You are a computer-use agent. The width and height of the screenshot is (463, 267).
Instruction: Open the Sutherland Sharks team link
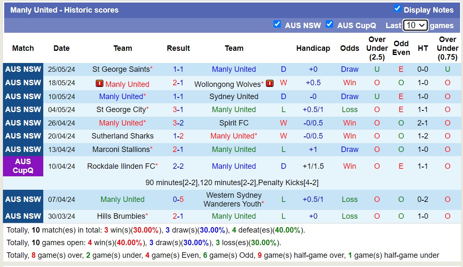[x=123, y=136]
